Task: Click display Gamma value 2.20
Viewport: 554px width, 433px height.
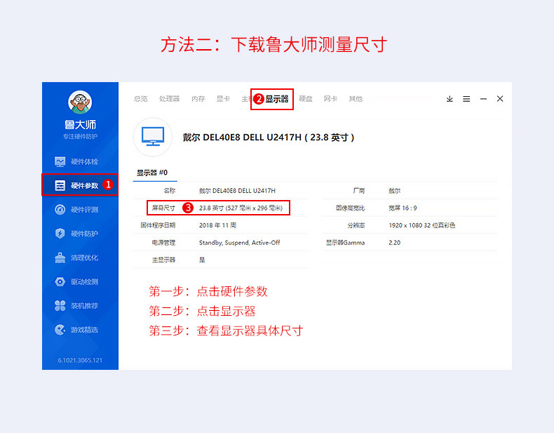Action: (x=394, y=243)
